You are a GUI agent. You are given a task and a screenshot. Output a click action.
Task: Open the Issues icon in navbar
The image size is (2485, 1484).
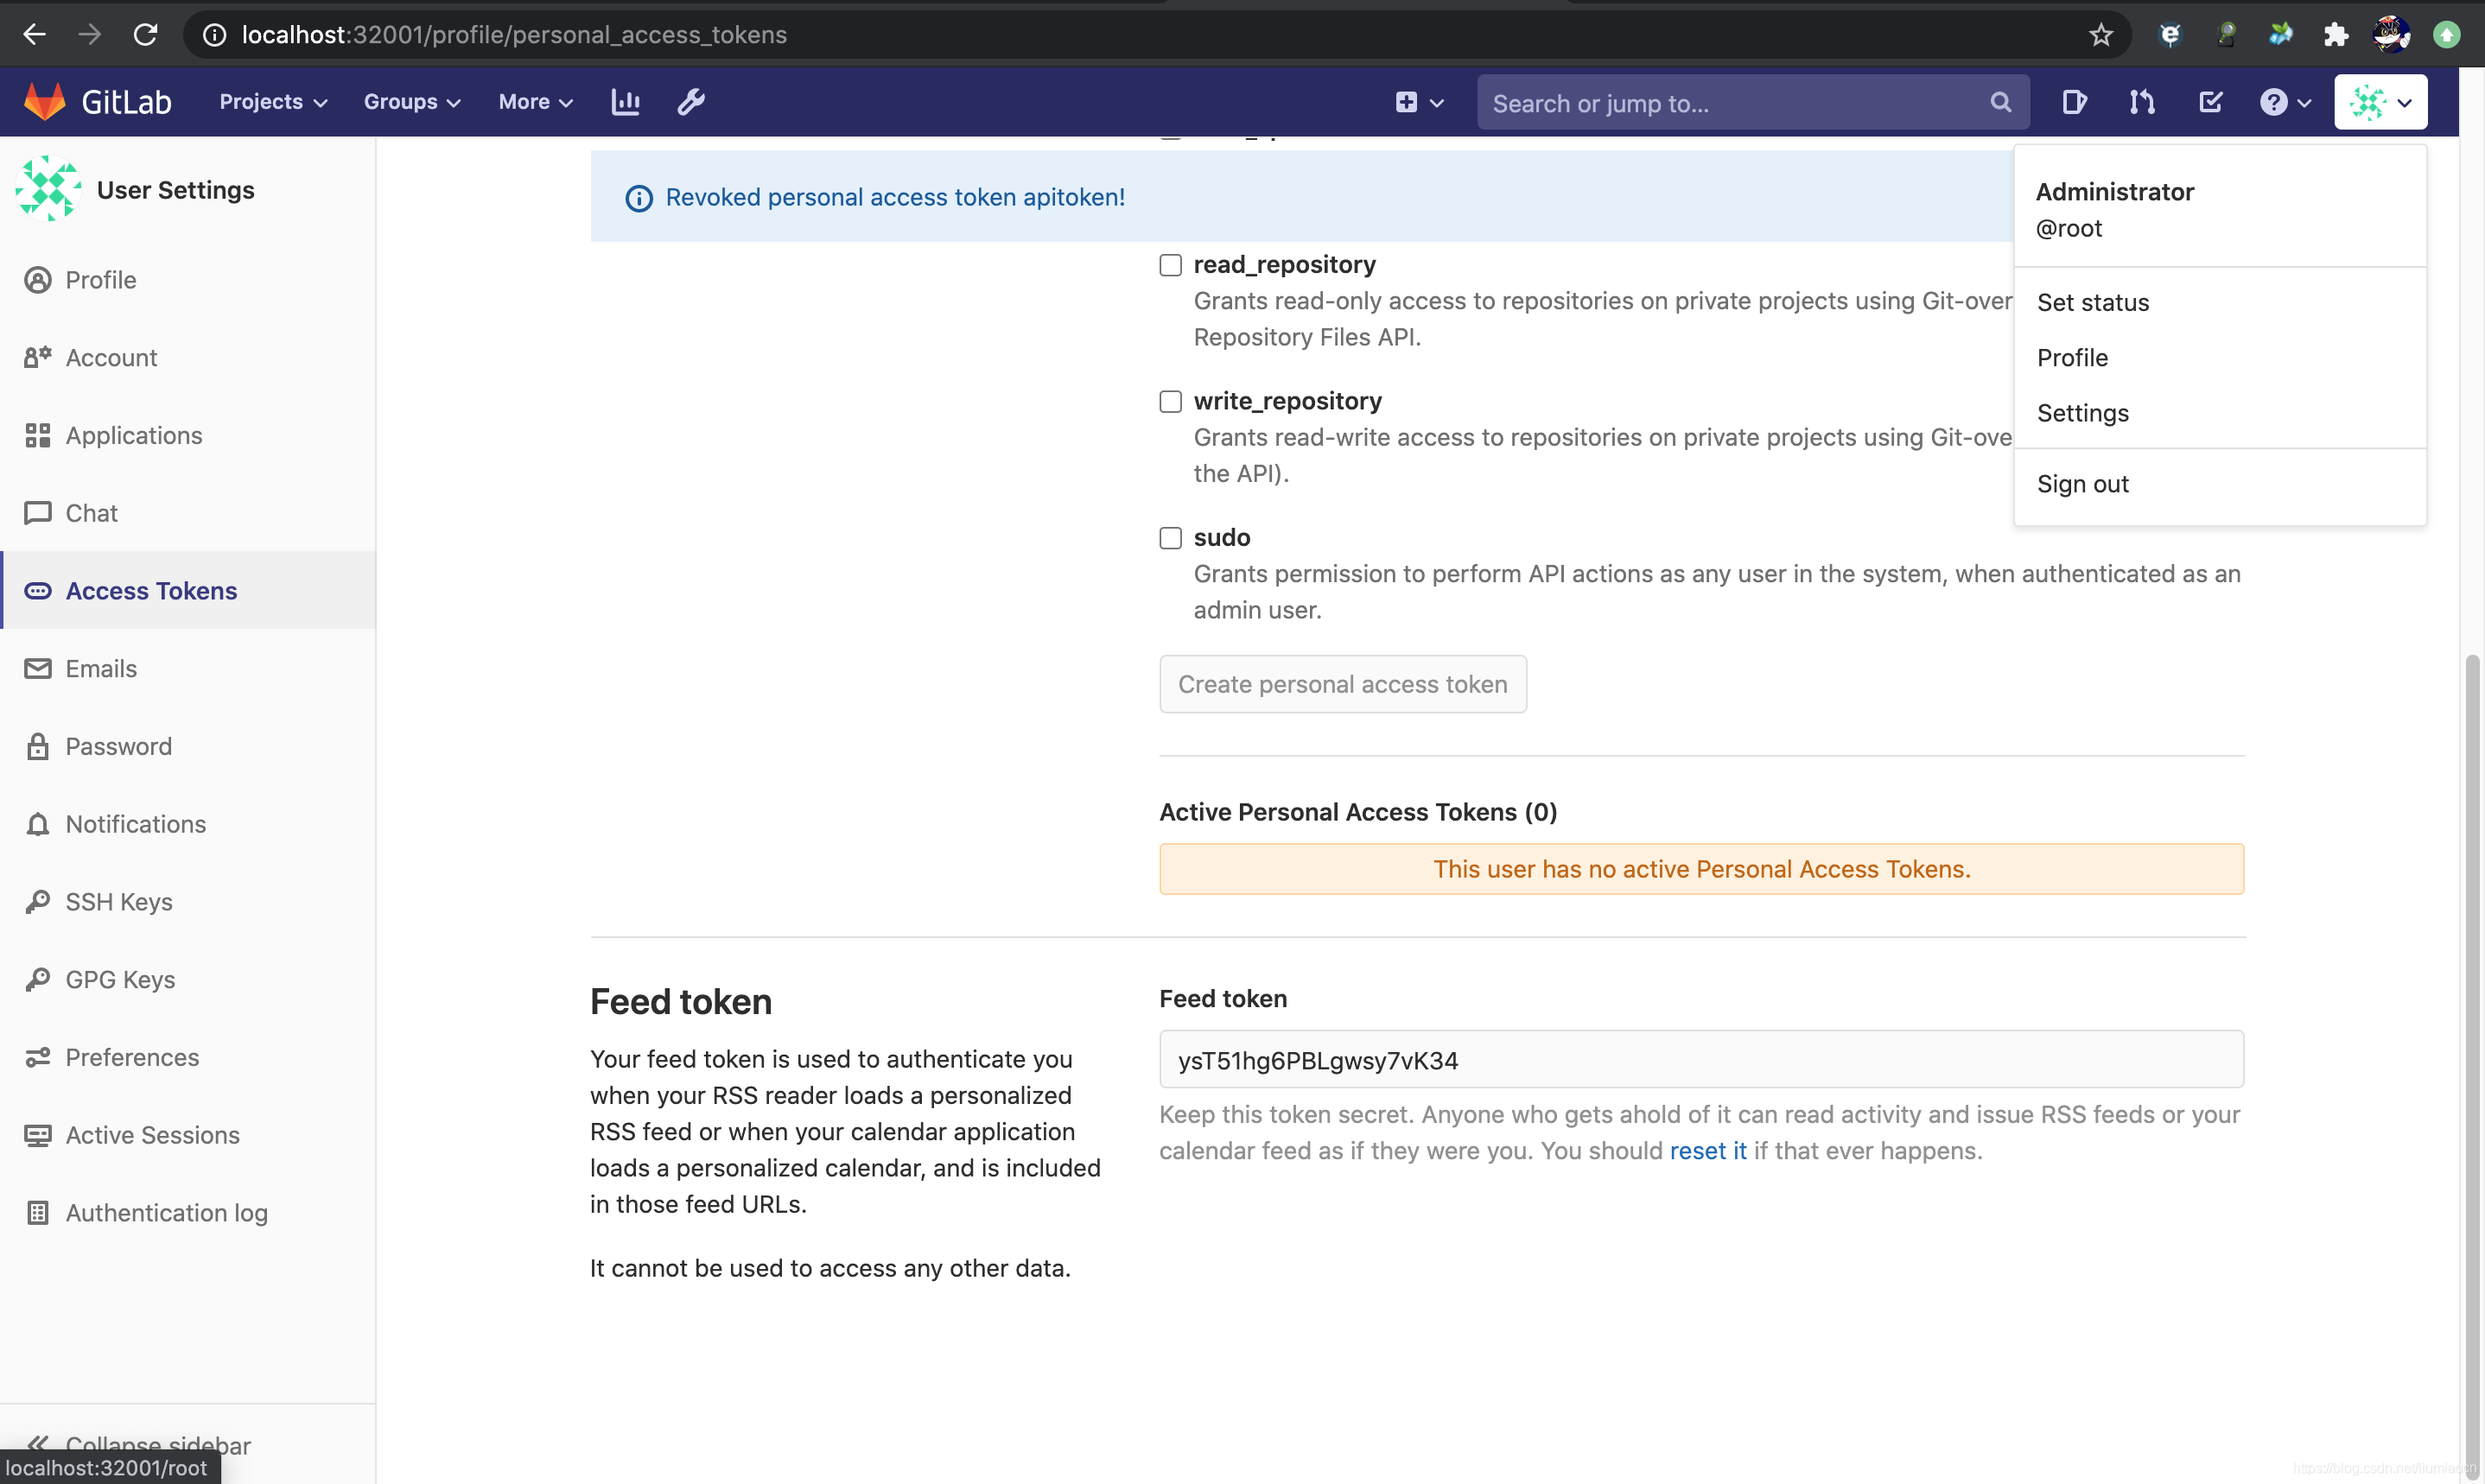[2074, 102]
